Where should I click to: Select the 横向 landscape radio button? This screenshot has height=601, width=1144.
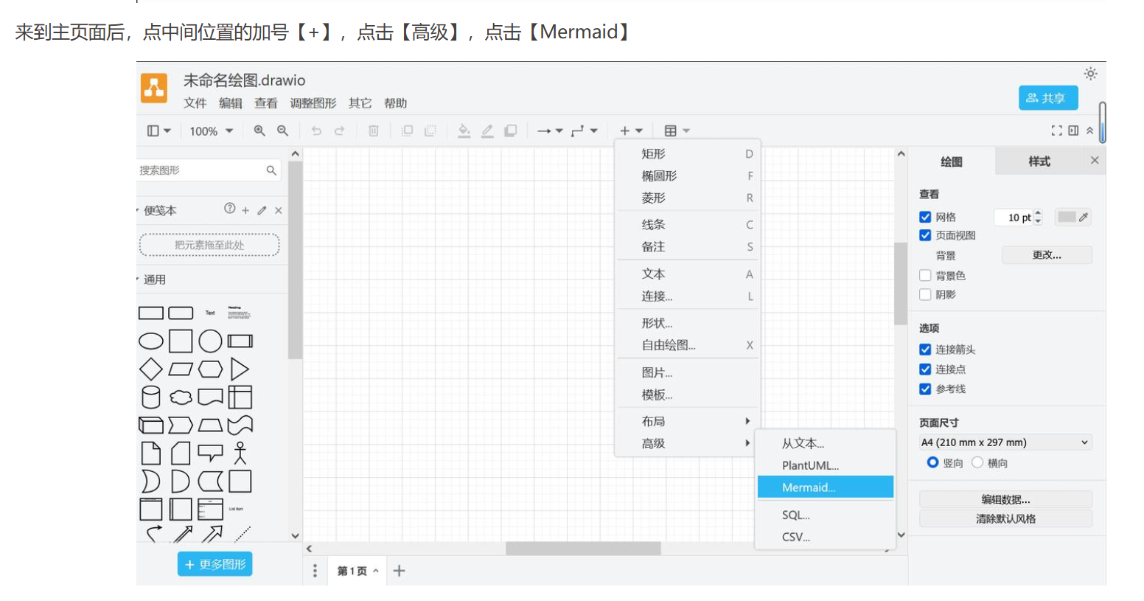point(977,462)
